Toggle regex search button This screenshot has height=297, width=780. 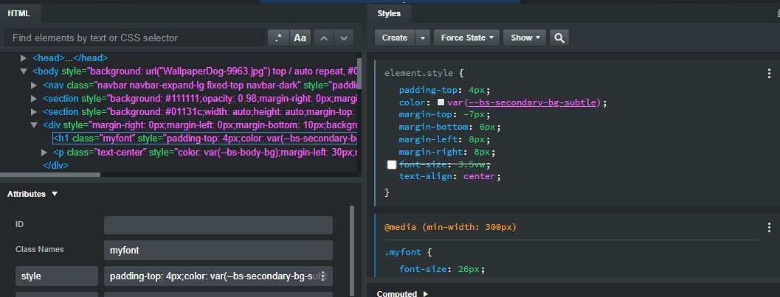tap(278, 38)
